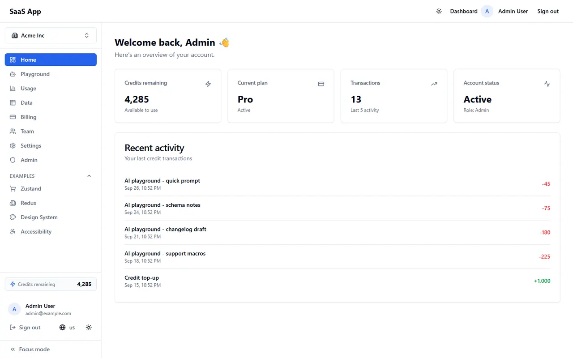This screenshot has height=358, width=573.
Task: Select 'AI playground - schema notes' entry
Action: [x=338, y=208]
